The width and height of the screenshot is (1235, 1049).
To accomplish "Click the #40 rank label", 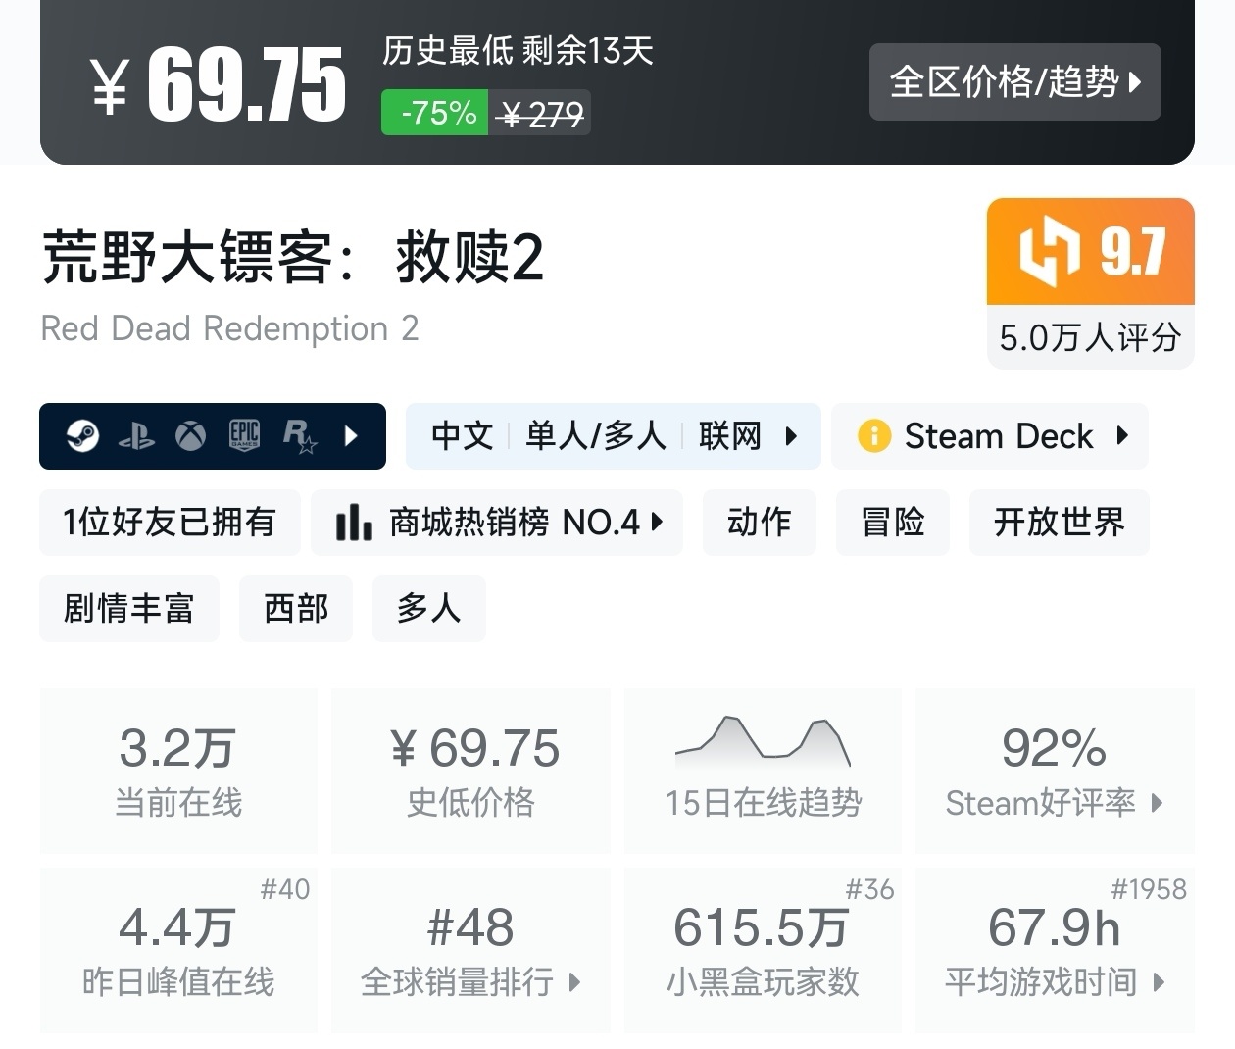I will pos(285,889).
